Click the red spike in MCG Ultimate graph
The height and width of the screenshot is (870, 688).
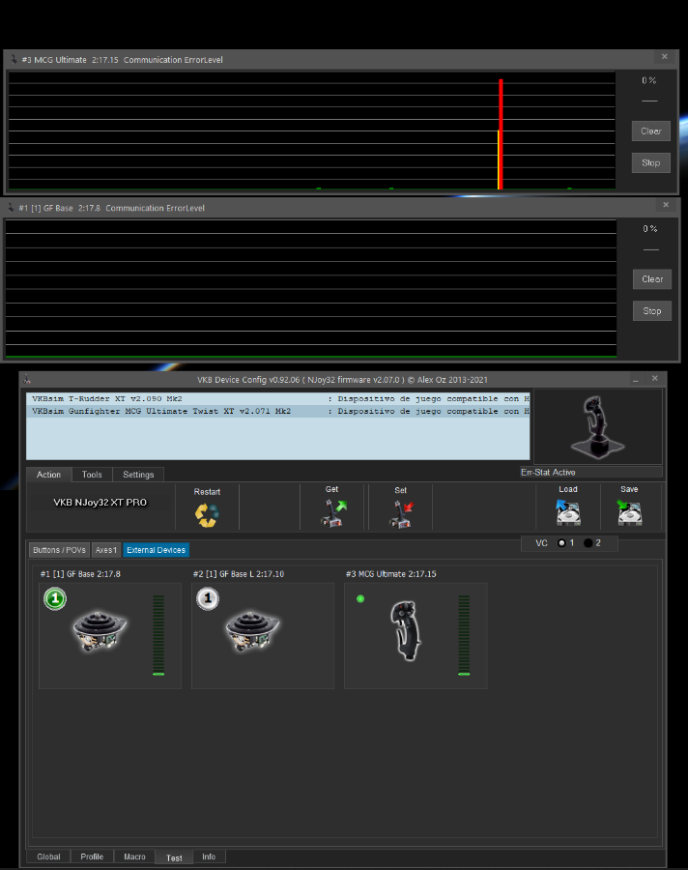click(501, 134)
